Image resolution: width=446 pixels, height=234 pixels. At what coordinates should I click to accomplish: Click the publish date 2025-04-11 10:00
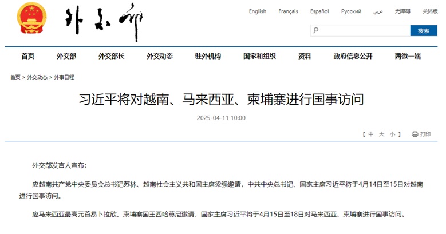pyautogui.click(x=221, y=118)
